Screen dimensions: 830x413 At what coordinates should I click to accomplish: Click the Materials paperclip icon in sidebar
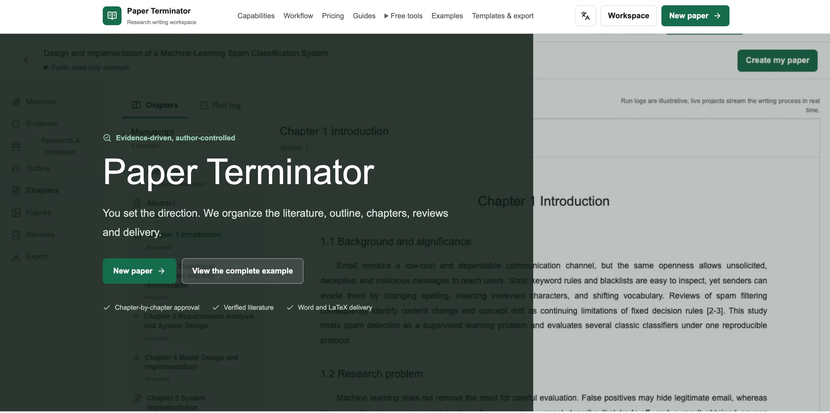[x=16, y=102]
